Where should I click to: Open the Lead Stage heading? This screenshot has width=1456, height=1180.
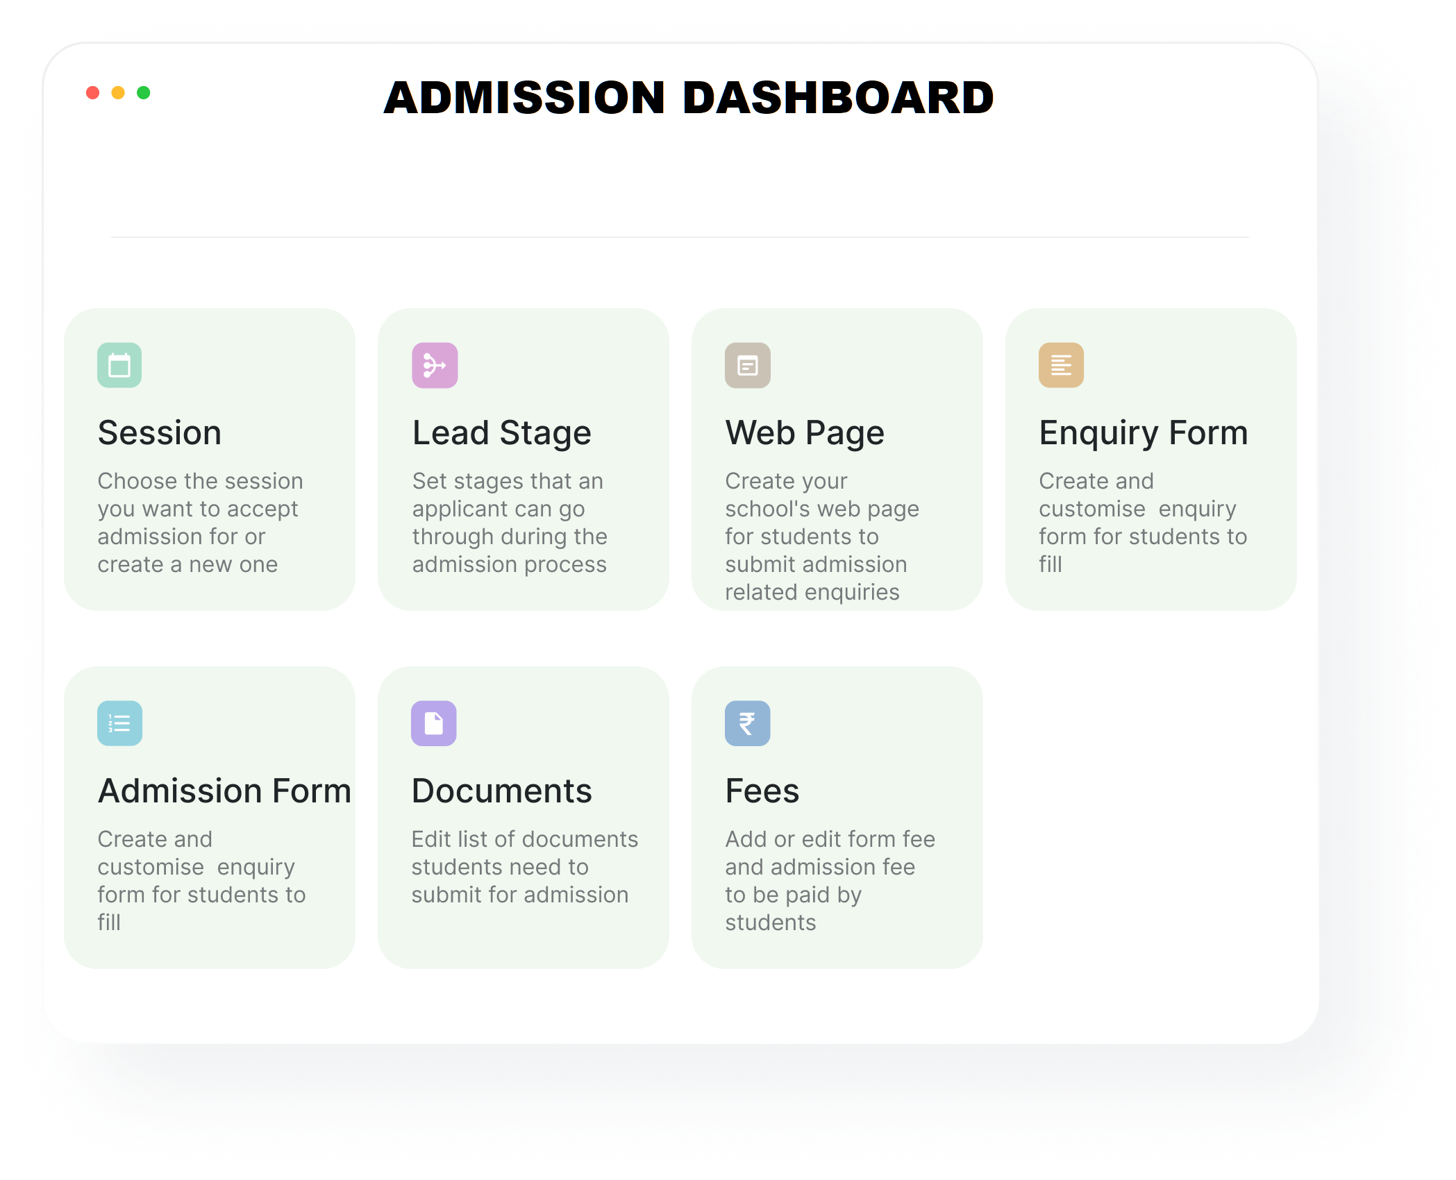501,433
